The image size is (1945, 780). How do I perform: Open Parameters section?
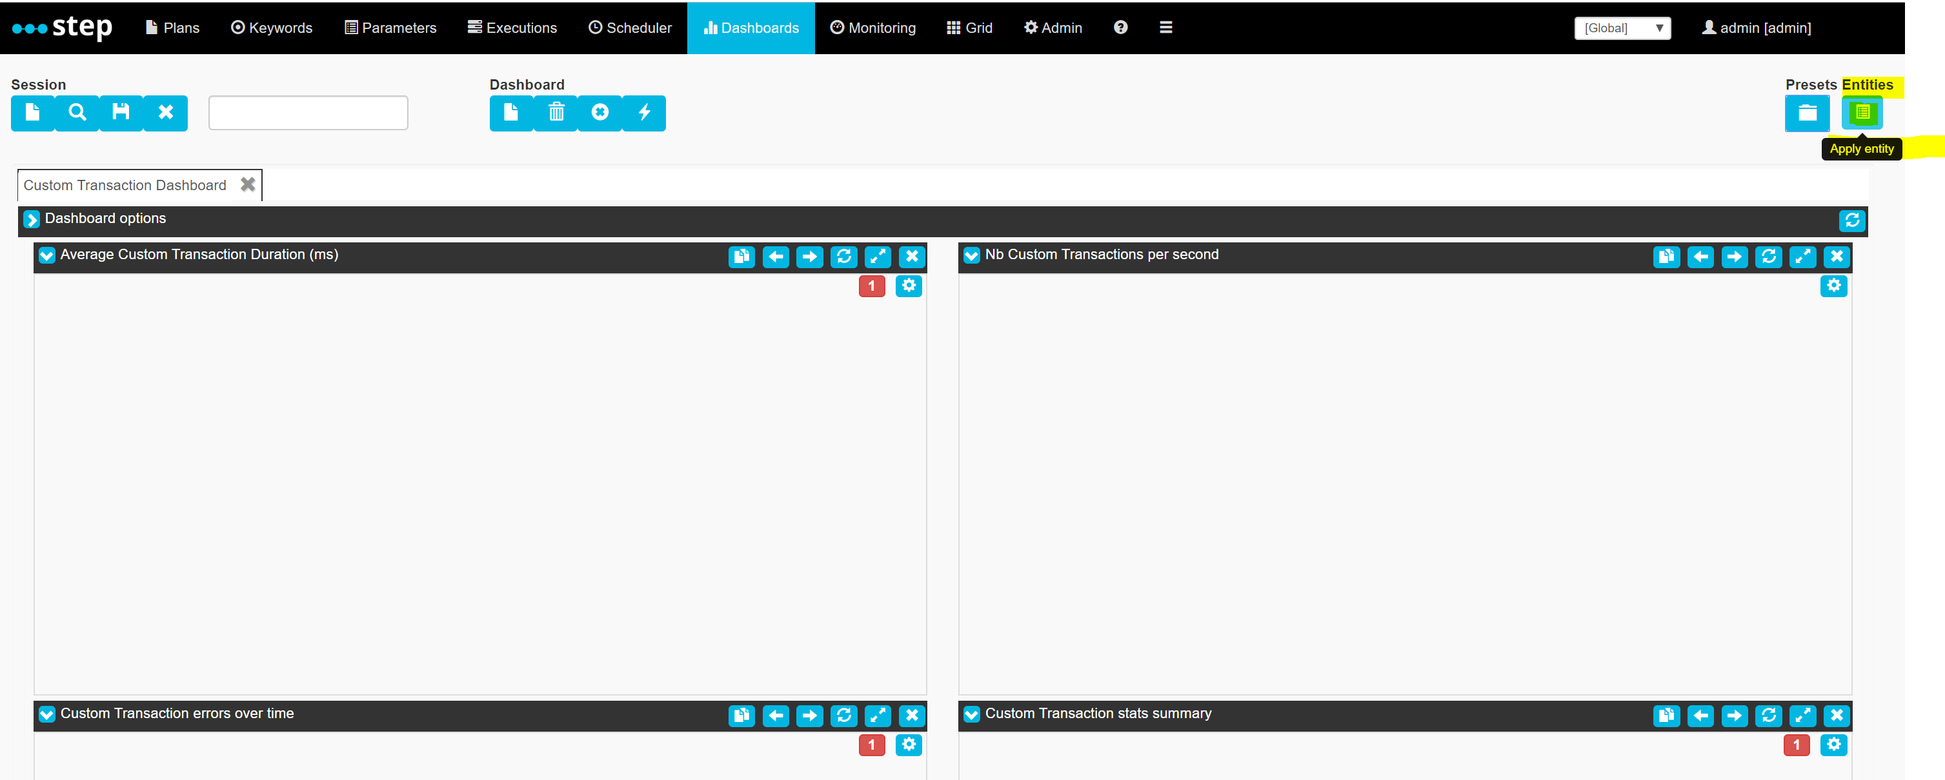pyautogui.click(x=390, y=28)
